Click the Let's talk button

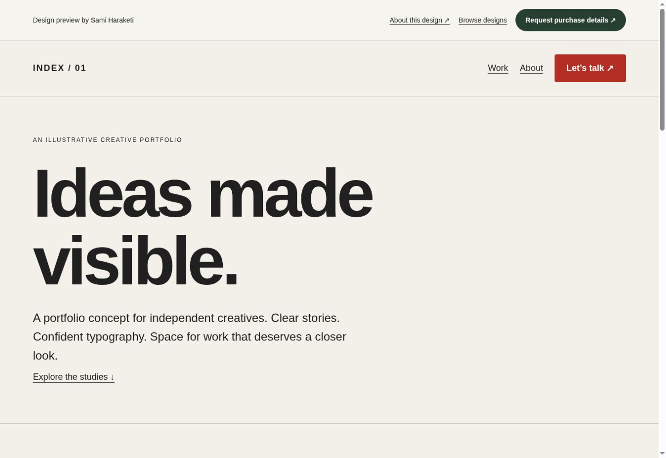pos(590,68)
